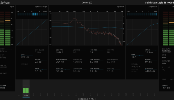The height and width of the screenshot is (100, 174).
Task: Click the Input Gain dB value
Action: [3, 88]
